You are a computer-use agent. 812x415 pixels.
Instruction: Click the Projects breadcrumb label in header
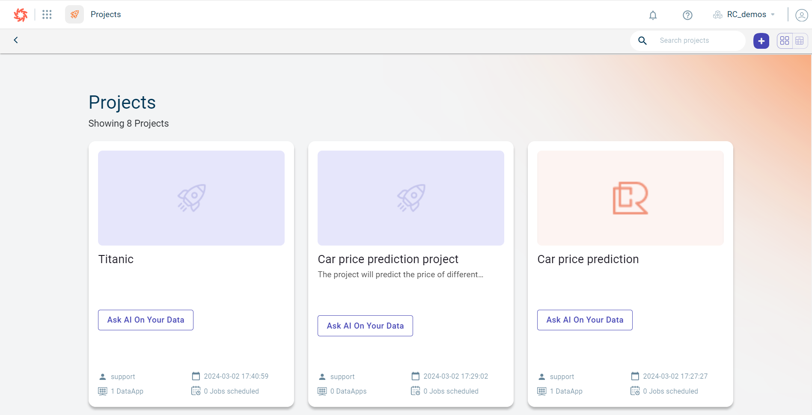(106, 15)
